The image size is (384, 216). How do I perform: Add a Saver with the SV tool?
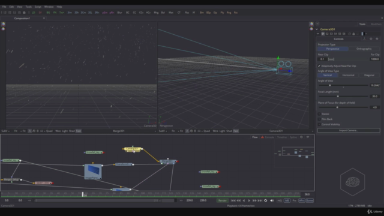point(40,13)
